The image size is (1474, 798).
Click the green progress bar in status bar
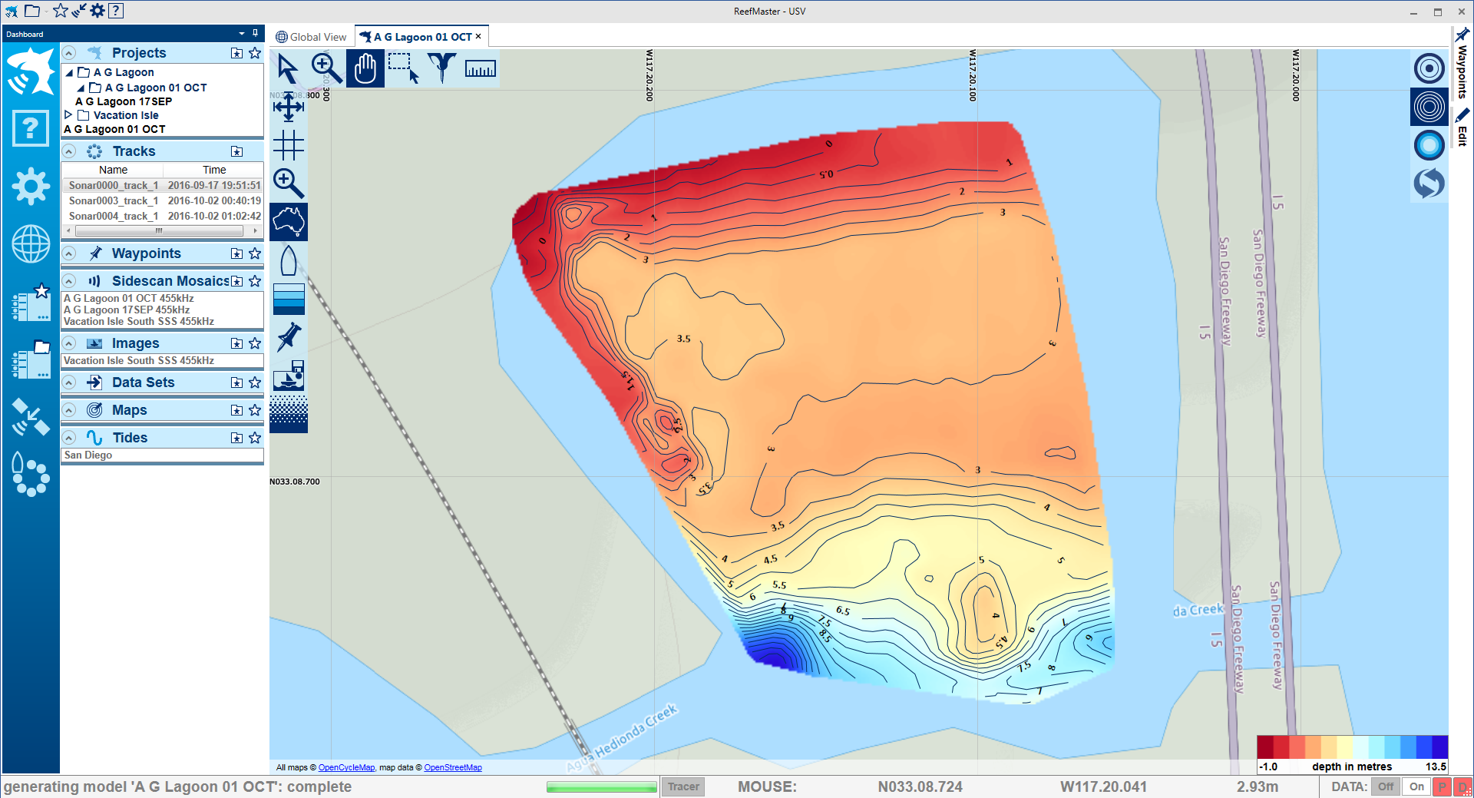602,786
